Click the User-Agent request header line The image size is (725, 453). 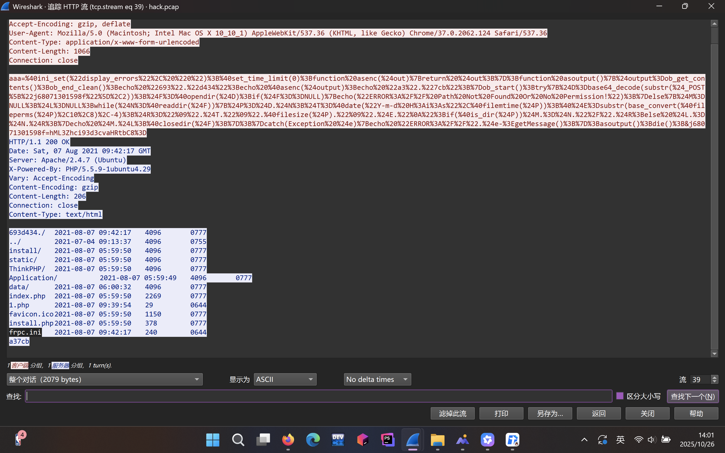pyautogui.click(x=278, y=33)
